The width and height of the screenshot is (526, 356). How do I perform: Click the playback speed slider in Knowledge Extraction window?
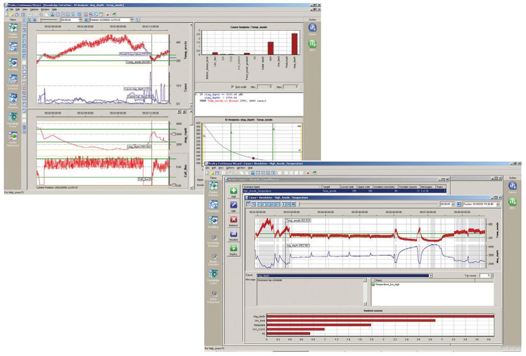(49, 20)
